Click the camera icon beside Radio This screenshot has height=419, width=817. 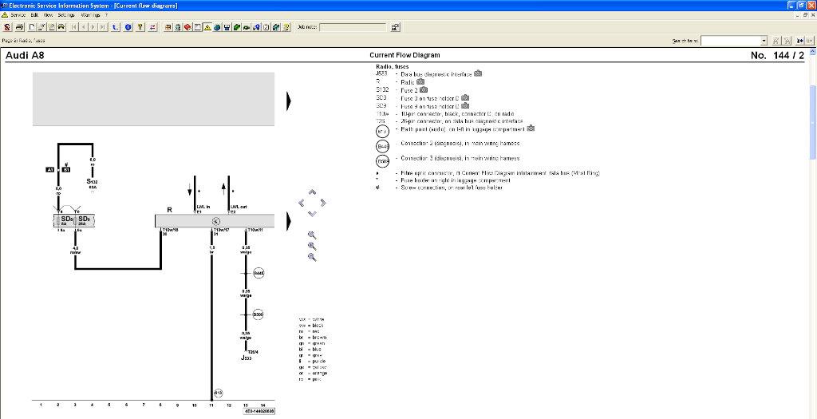click(x=420, y=81)
